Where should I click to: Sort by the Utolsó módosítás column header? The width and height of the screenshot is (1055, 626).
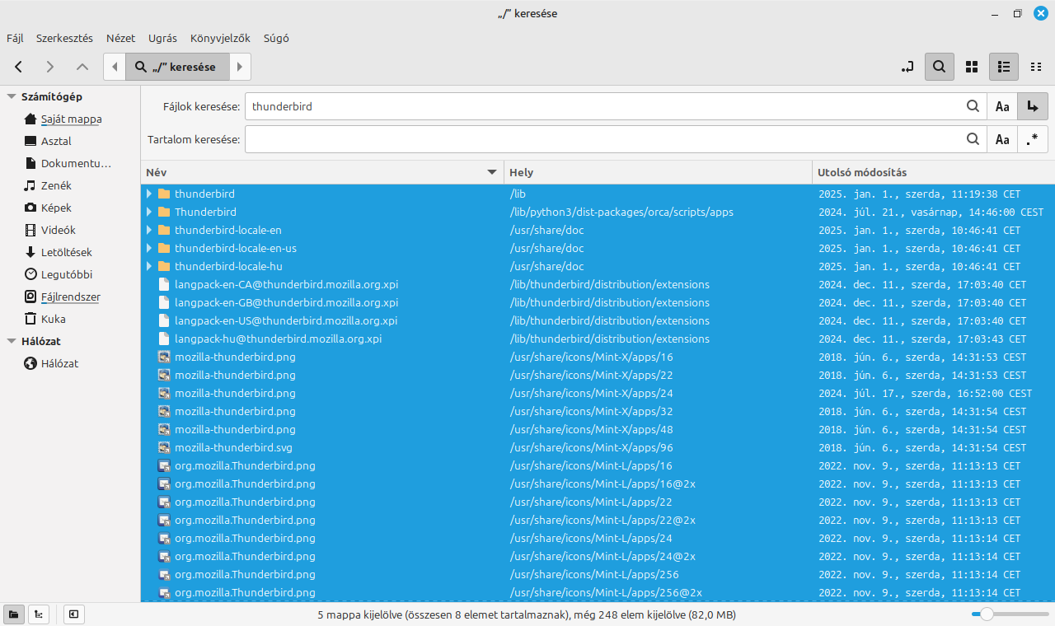933,172
